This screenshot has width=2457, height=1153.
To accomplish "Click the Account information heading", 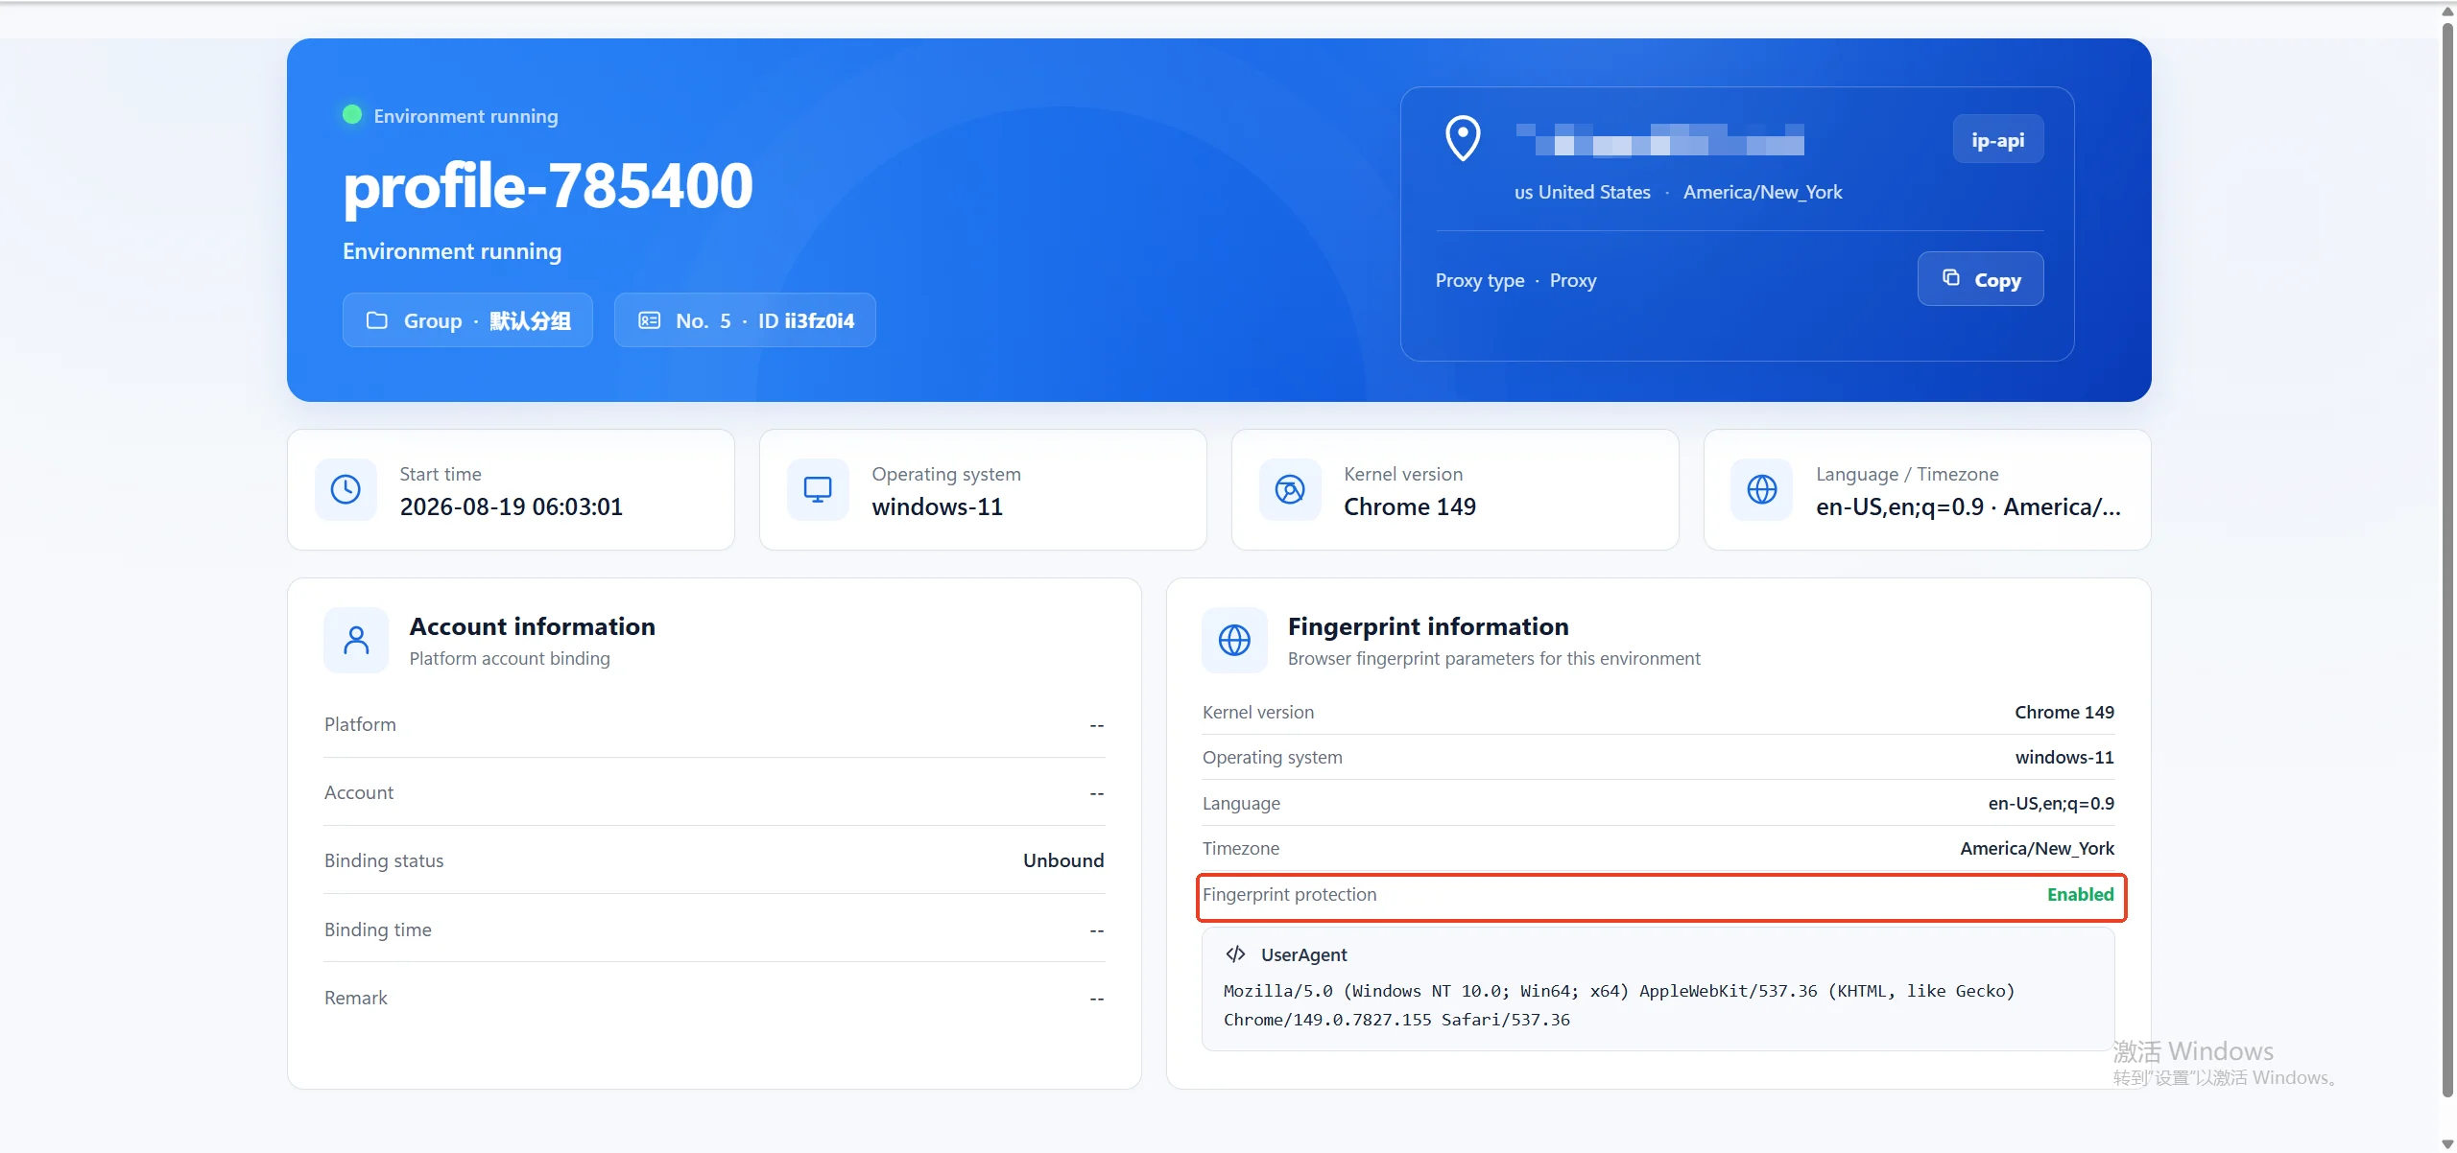I will point(533,627).
